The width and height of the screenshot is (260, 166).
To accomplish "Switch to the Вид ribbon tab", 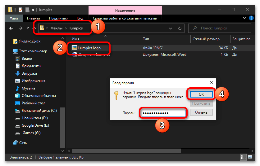I will pos(80,18).
